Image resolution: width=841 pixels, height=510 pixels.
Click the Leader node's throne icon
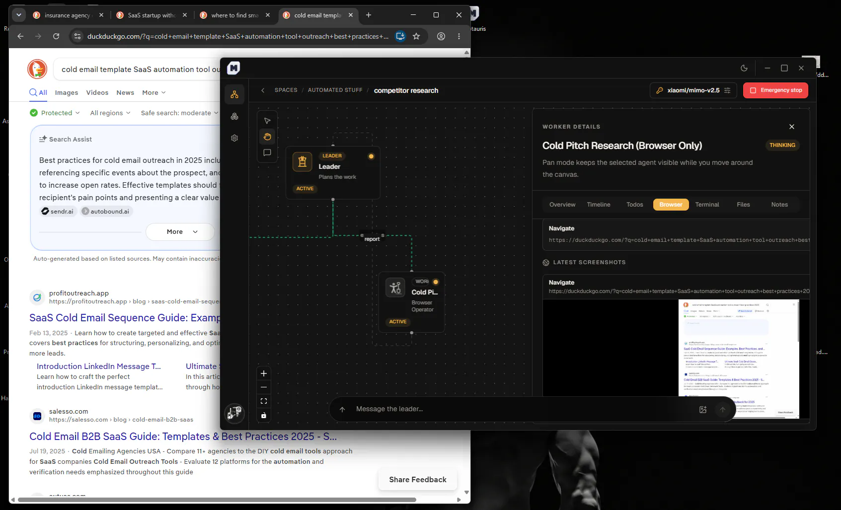click(302, 161)
